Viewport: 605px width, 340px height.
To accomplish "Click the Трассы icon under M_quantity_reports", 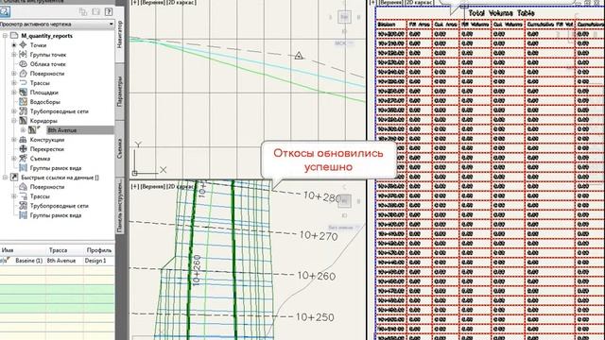I will pos(23,83).
